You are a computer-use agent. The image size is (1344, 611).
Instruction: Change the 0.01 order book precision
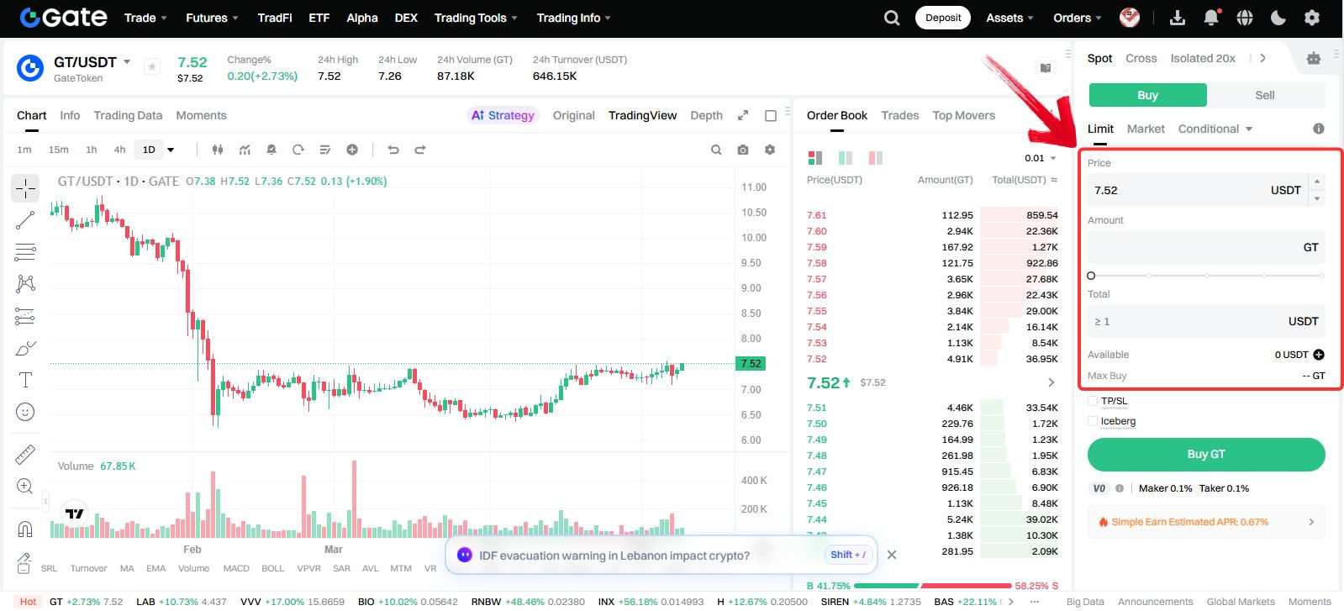[1040, 158]
